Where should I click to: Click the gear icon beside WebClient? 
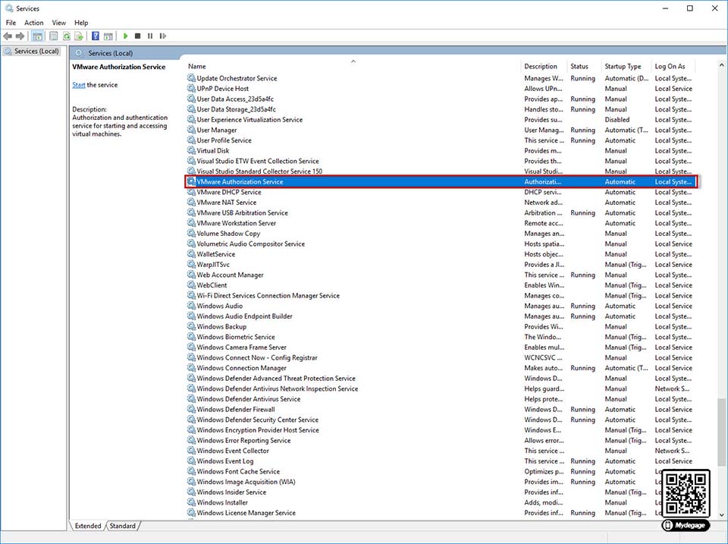(191, 285)
